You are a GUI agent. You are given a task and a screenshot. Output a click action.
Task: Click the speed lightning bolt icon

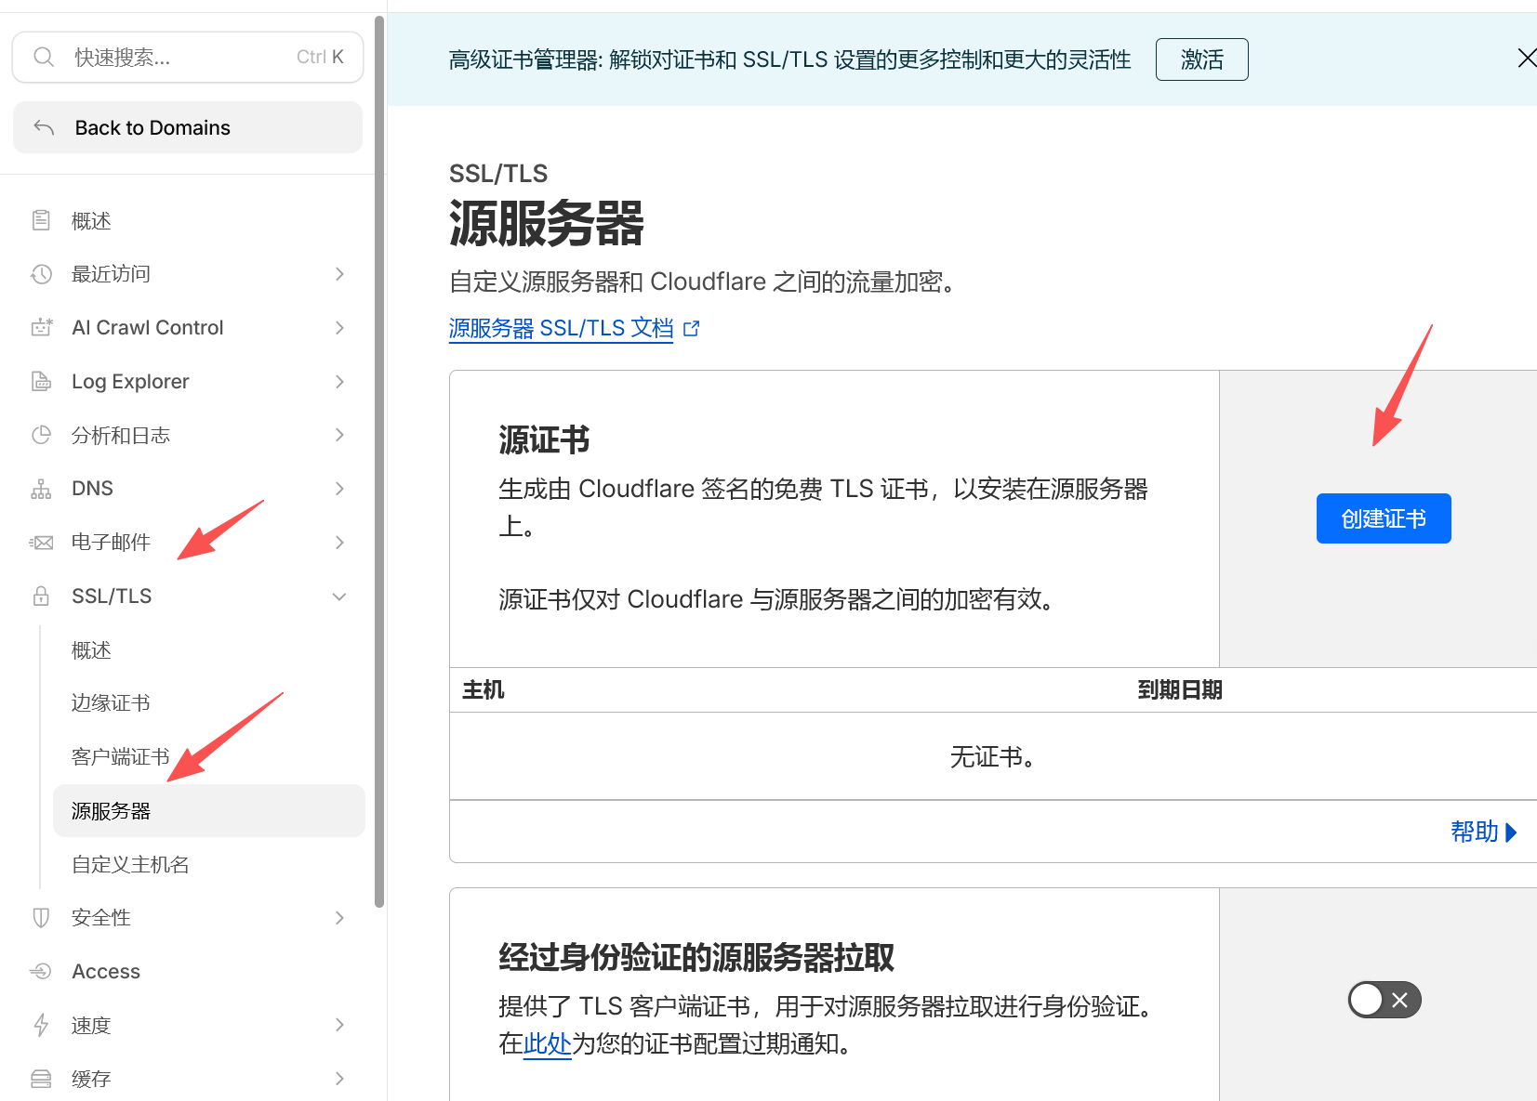[41, 1025]
